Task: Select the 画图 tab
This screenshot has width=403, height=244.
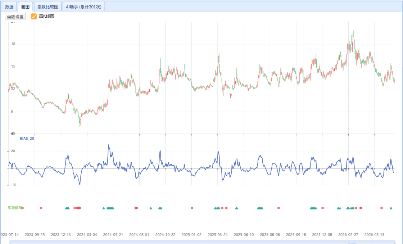Action: click(x=25, y=7)
